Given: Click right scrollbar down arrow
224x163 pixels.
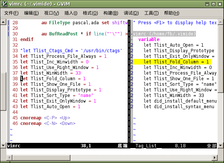Looking at the screenshot, I should [220, 145].
